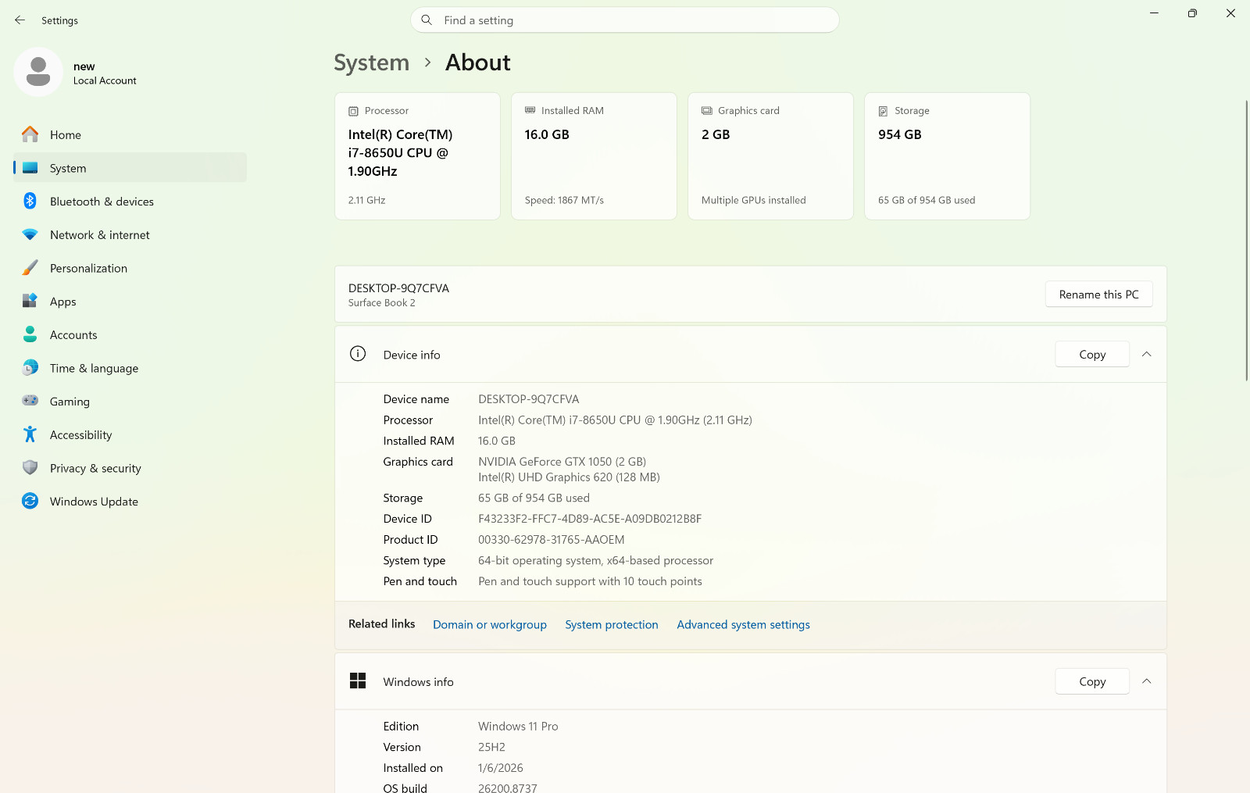Image resolution: width=1250 pixels, height=793 pixels.
Task: Click Rename this PC button
Action: (x=1098, y=294)
